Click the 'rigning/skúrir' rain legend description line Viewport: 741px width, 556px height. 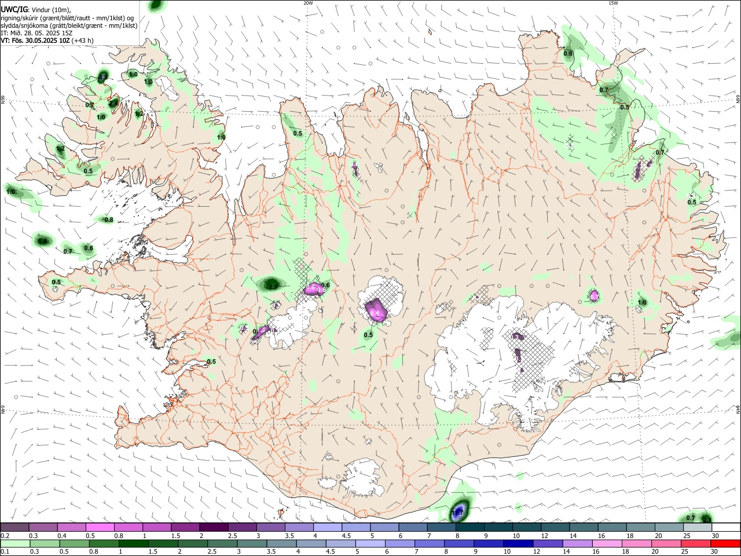(67, 18)
